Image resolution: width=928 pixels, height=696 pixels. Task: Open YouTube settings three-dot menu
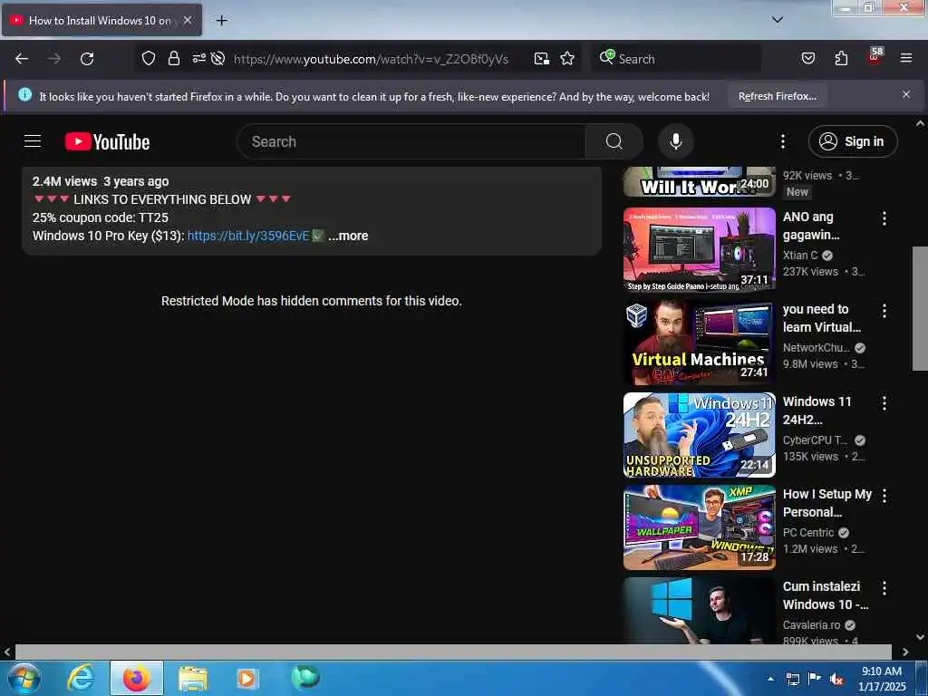(782, 141)
